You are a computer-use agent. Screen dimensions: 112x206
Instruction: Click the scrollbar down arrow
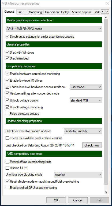point(106,192)
